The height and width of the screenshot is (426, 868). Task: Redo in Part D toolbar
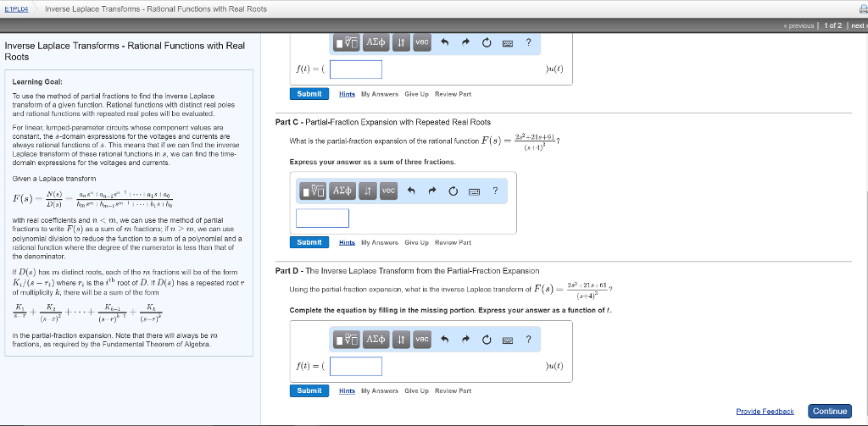pyautogui.click(x=465, y=340)
